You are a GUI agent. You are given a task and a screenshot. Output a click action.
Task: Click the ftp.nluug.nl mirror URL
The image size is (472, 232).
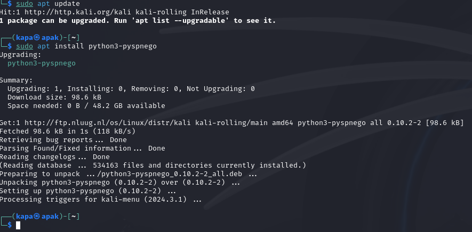(x=91, y=122)
